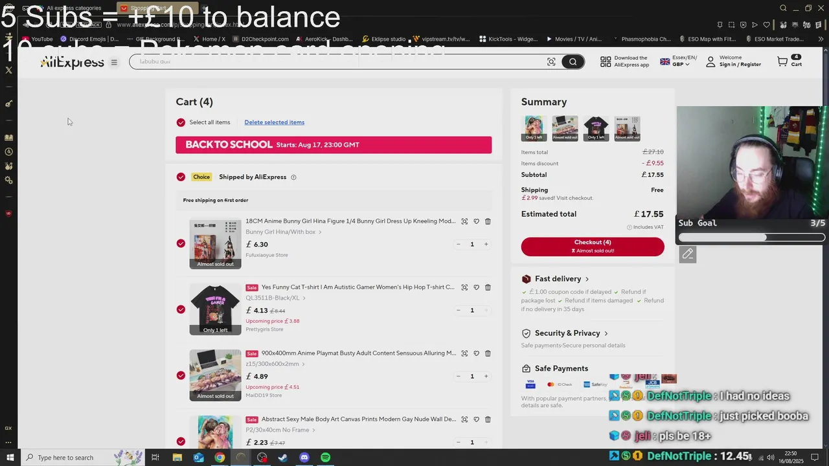Image resolution: width=829 pixels, height=466 pixels.
Task: Open the YouTube bookmark
Action: pyautogui.click(x=37, y=39)
